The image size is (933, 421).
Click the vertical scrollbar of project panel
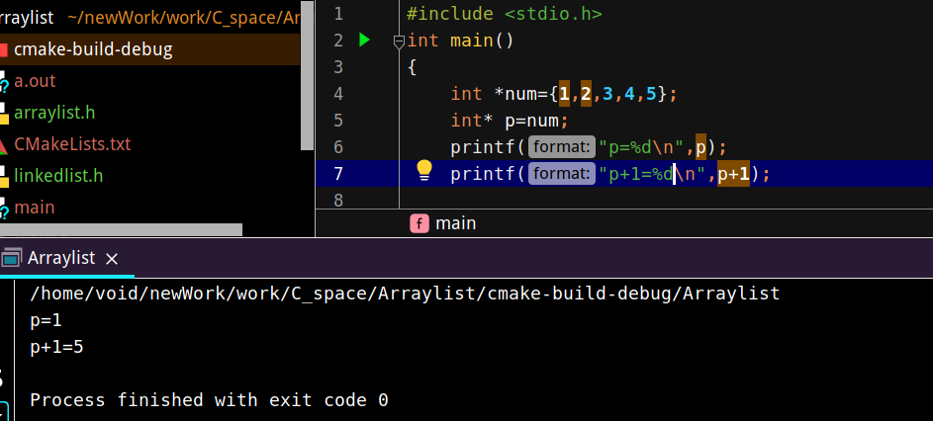tap(307, 75)
